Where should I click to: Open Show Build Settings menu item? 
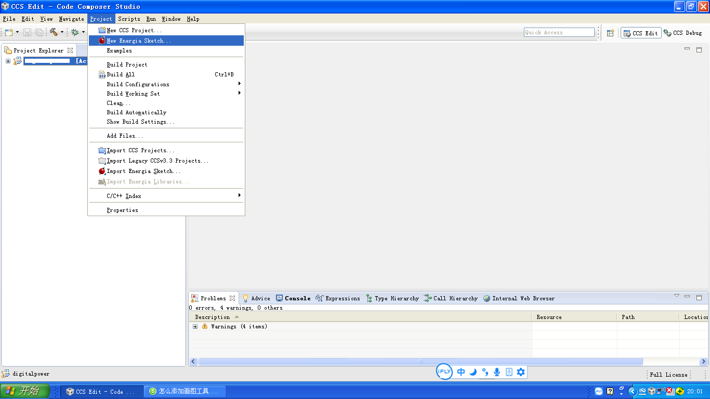(x=166, y=122)
